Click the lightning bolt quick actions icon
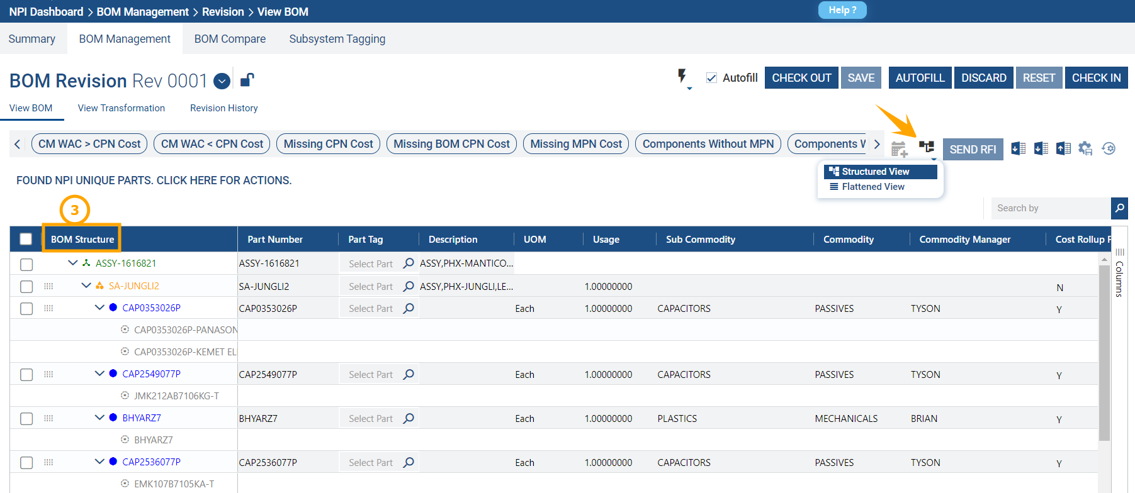This screenshot has width=1135, height=493. coord(682,77)
